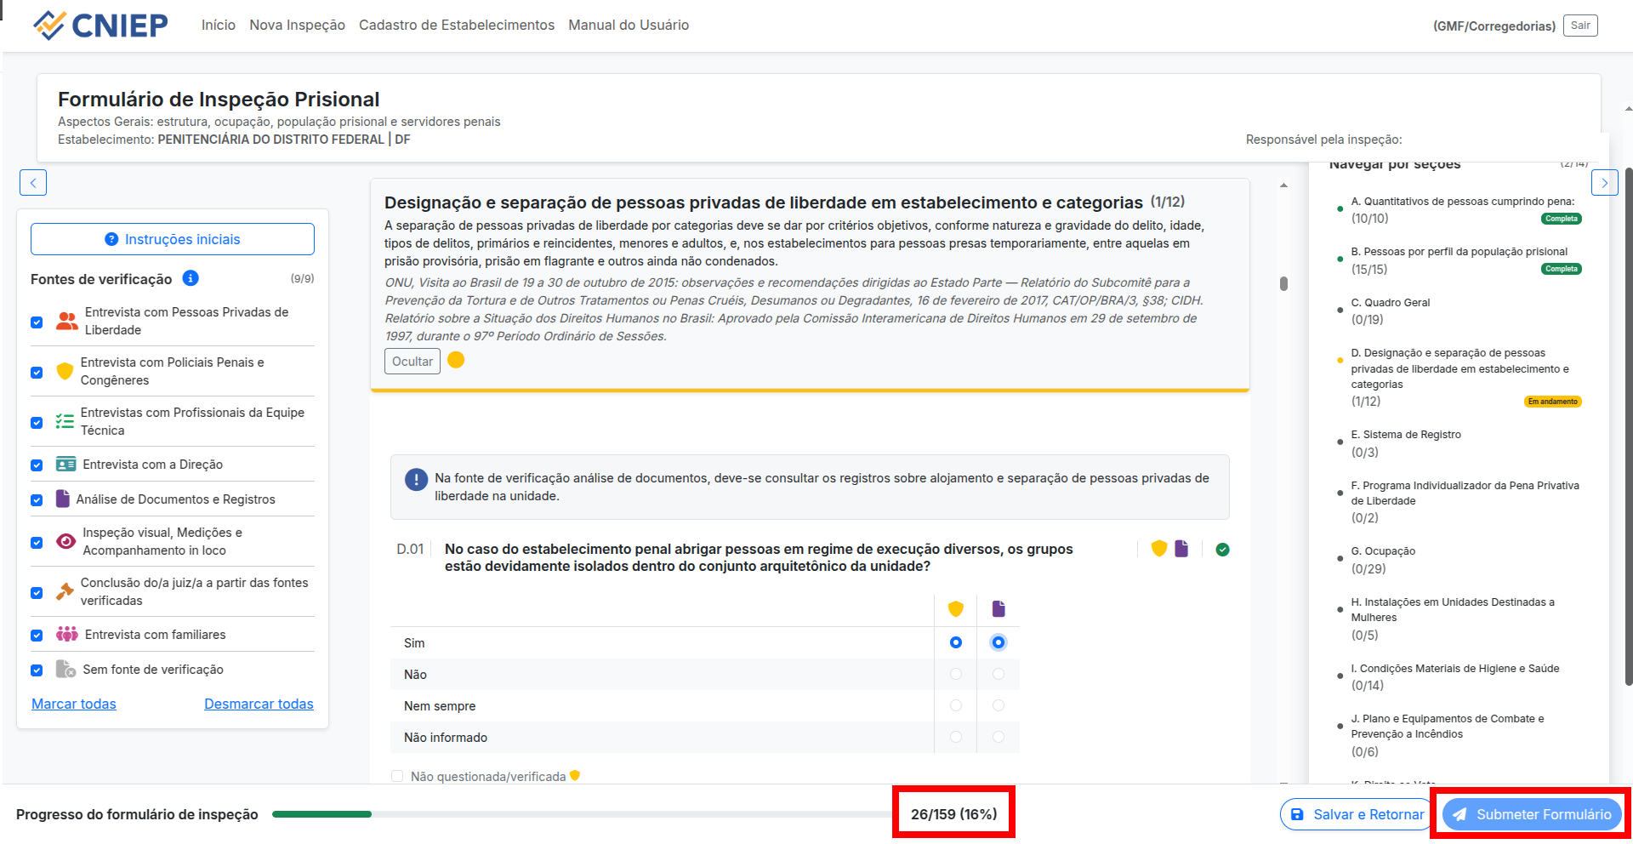Uncheck Entrevista com familiares
Viewport: 1633px width, 844px height.
pyautogui.click(x=37, y=635)
